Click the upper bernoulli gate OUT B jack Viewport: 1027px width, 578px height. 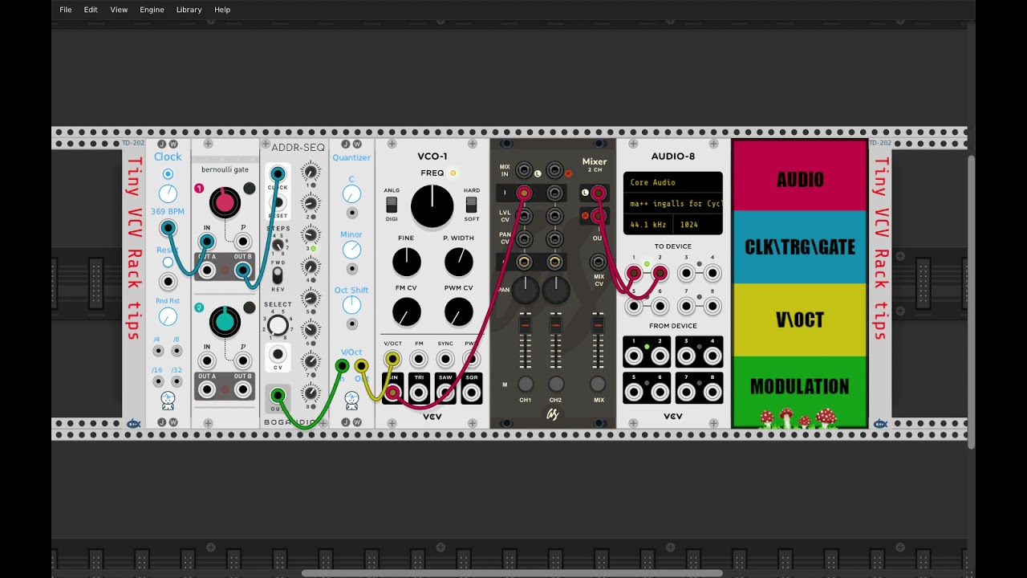point(242,271)
